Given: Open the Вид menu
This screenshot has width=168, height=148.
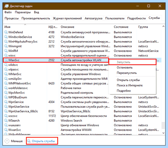Looking at the screenshot, I should [x=36, y=12].
